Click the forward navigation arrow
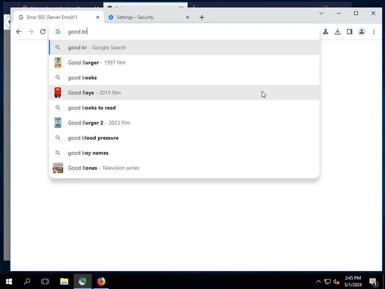The width and height of the screenshot is (385, 289). click(x=31, y=32)
